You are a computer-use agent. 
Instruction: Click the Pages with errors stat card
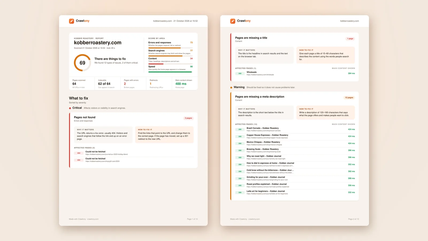(x=133, y=84)
